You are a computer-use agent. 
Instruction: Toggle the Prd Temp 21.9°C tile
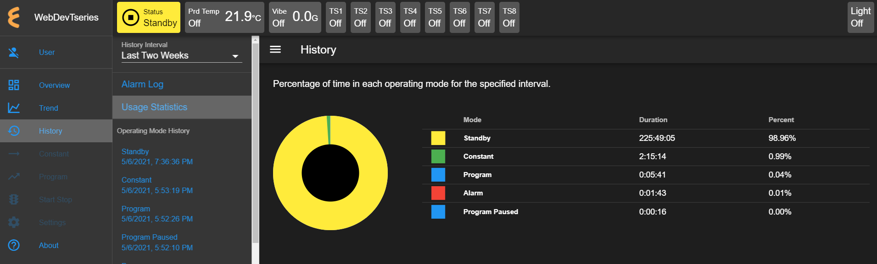point(225,17)
